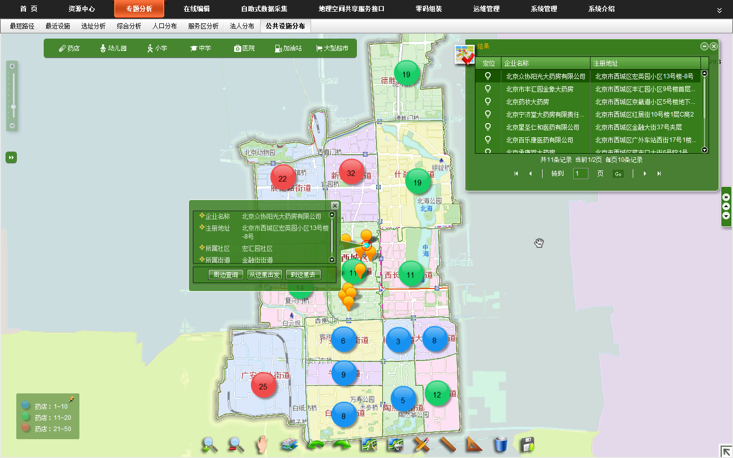Viewport: 733px width, 458px height.
Task: Click the right edge up arrow button
Action: tap(726, 206)
